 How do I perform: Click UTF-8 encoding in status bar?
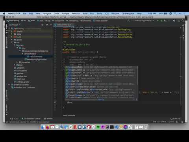click(163, 122)
